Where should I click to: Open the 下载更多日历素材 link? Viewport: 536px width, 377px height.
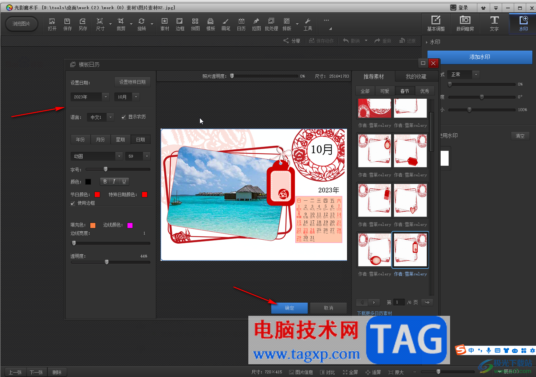374,313
